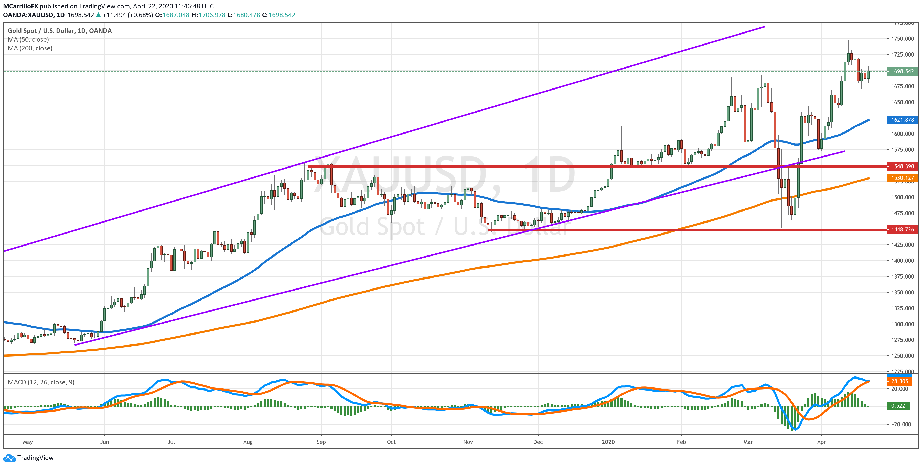This screenshot has height=467, width=922.
Task: Click the red 1548.390 resistance price tag
Action: pyautogui.click(x=902, y=166)
